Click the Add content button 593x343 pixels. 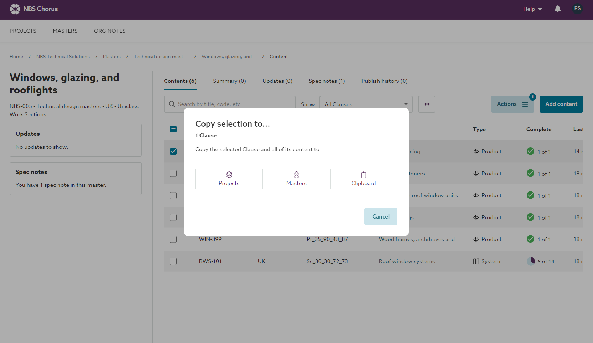point(561,104)
